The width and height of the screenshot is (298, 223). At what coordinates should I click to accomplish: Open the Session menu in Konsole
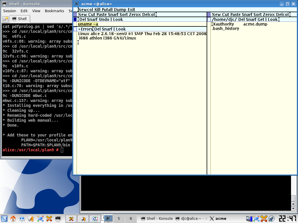pos(10,11)
